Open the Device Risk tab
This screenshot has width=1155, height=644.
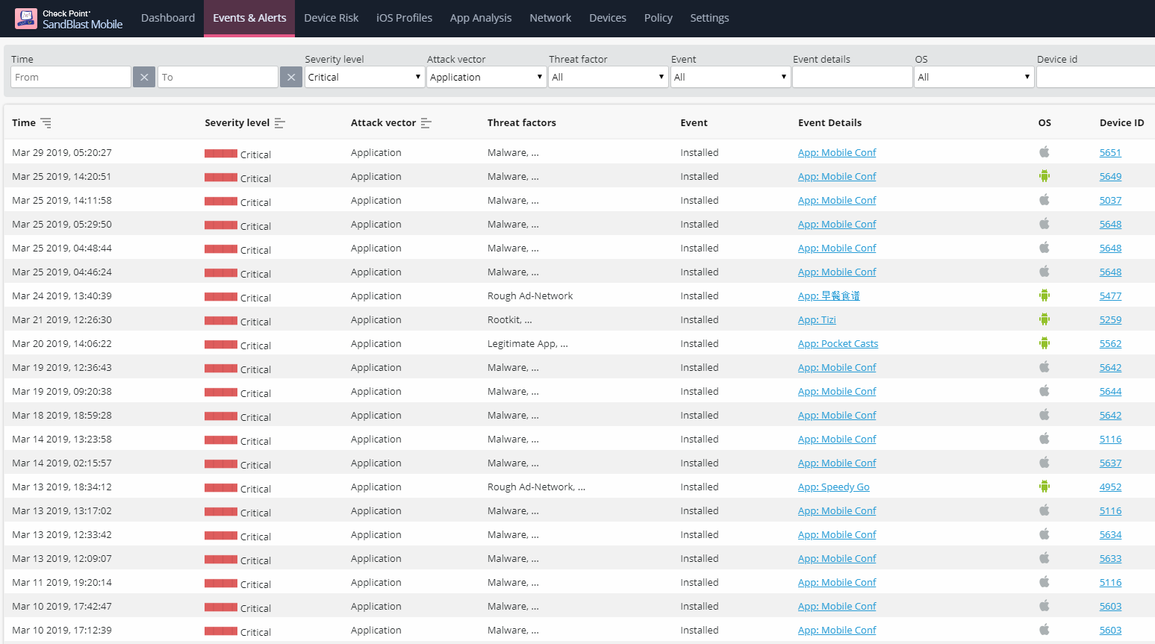tap(331, 18)
